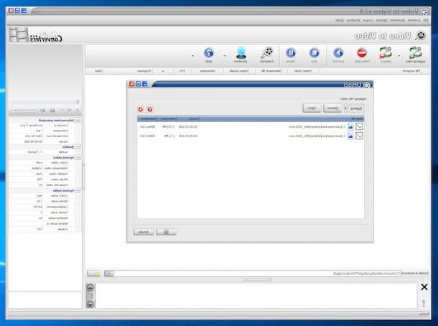Click Rimuovi button in Unisci dialog
The height and width of the screenshot is (326, 438).
(332, 108)
